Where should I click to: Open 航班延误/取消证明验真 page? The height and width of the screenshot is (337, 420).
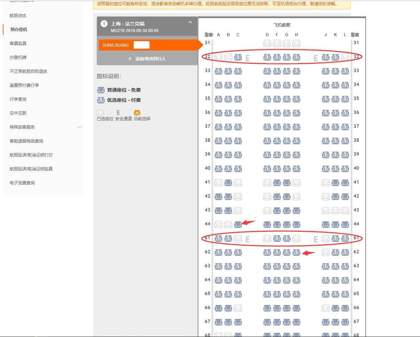coord(31,169)
